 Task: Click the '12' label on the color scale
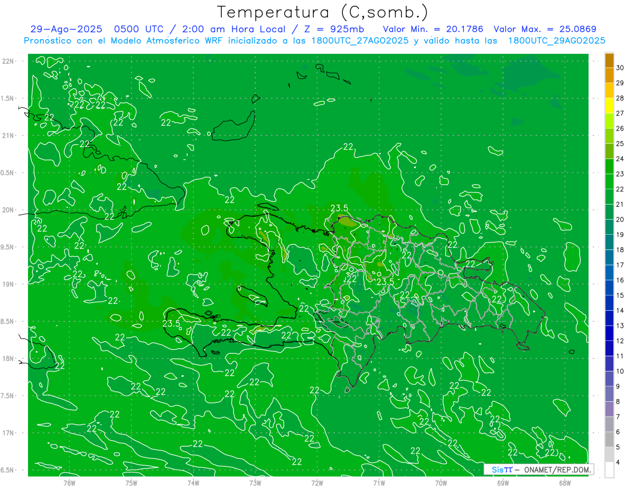point(620,341)
